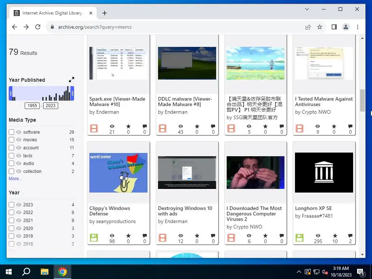Open Destroying Windows 10 with ads title
This screenshot has width=372, height=279.
click(185, 211)
